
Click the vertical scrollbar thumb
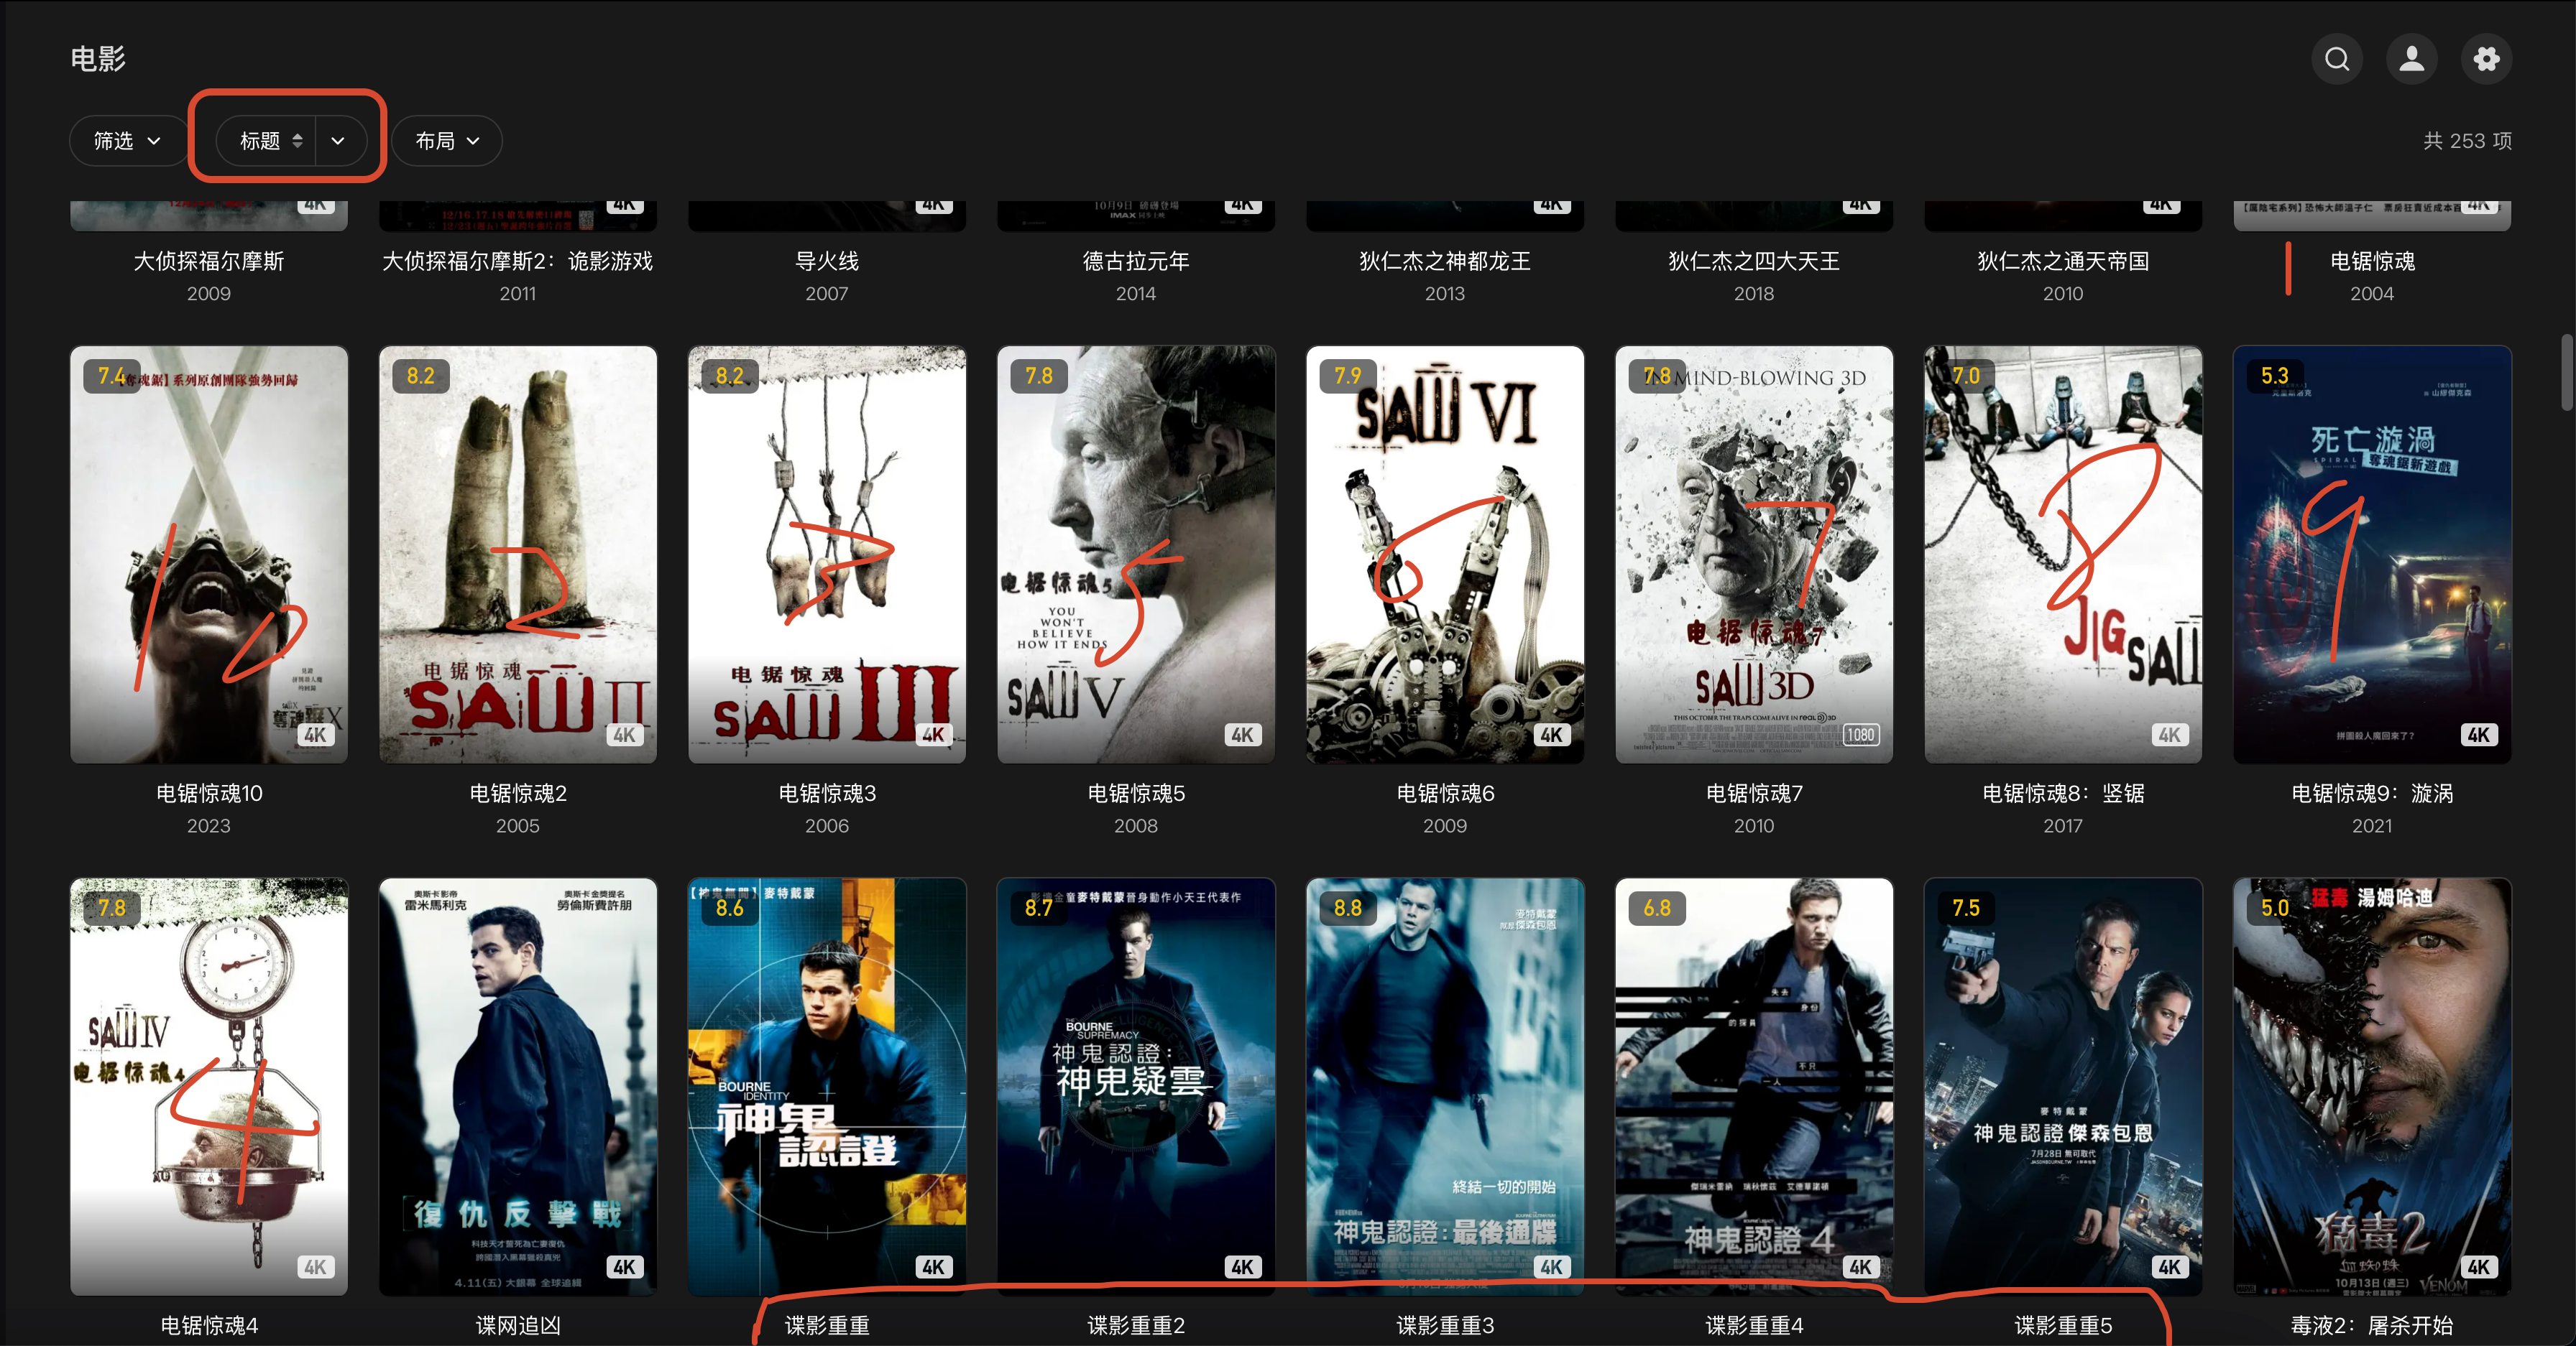pyautogui.click(x=2566, y=372)
